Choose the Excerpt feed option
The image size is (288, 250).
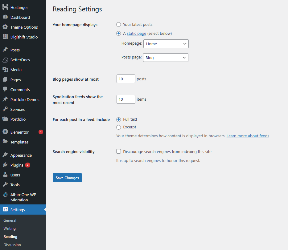pos(118,127)
